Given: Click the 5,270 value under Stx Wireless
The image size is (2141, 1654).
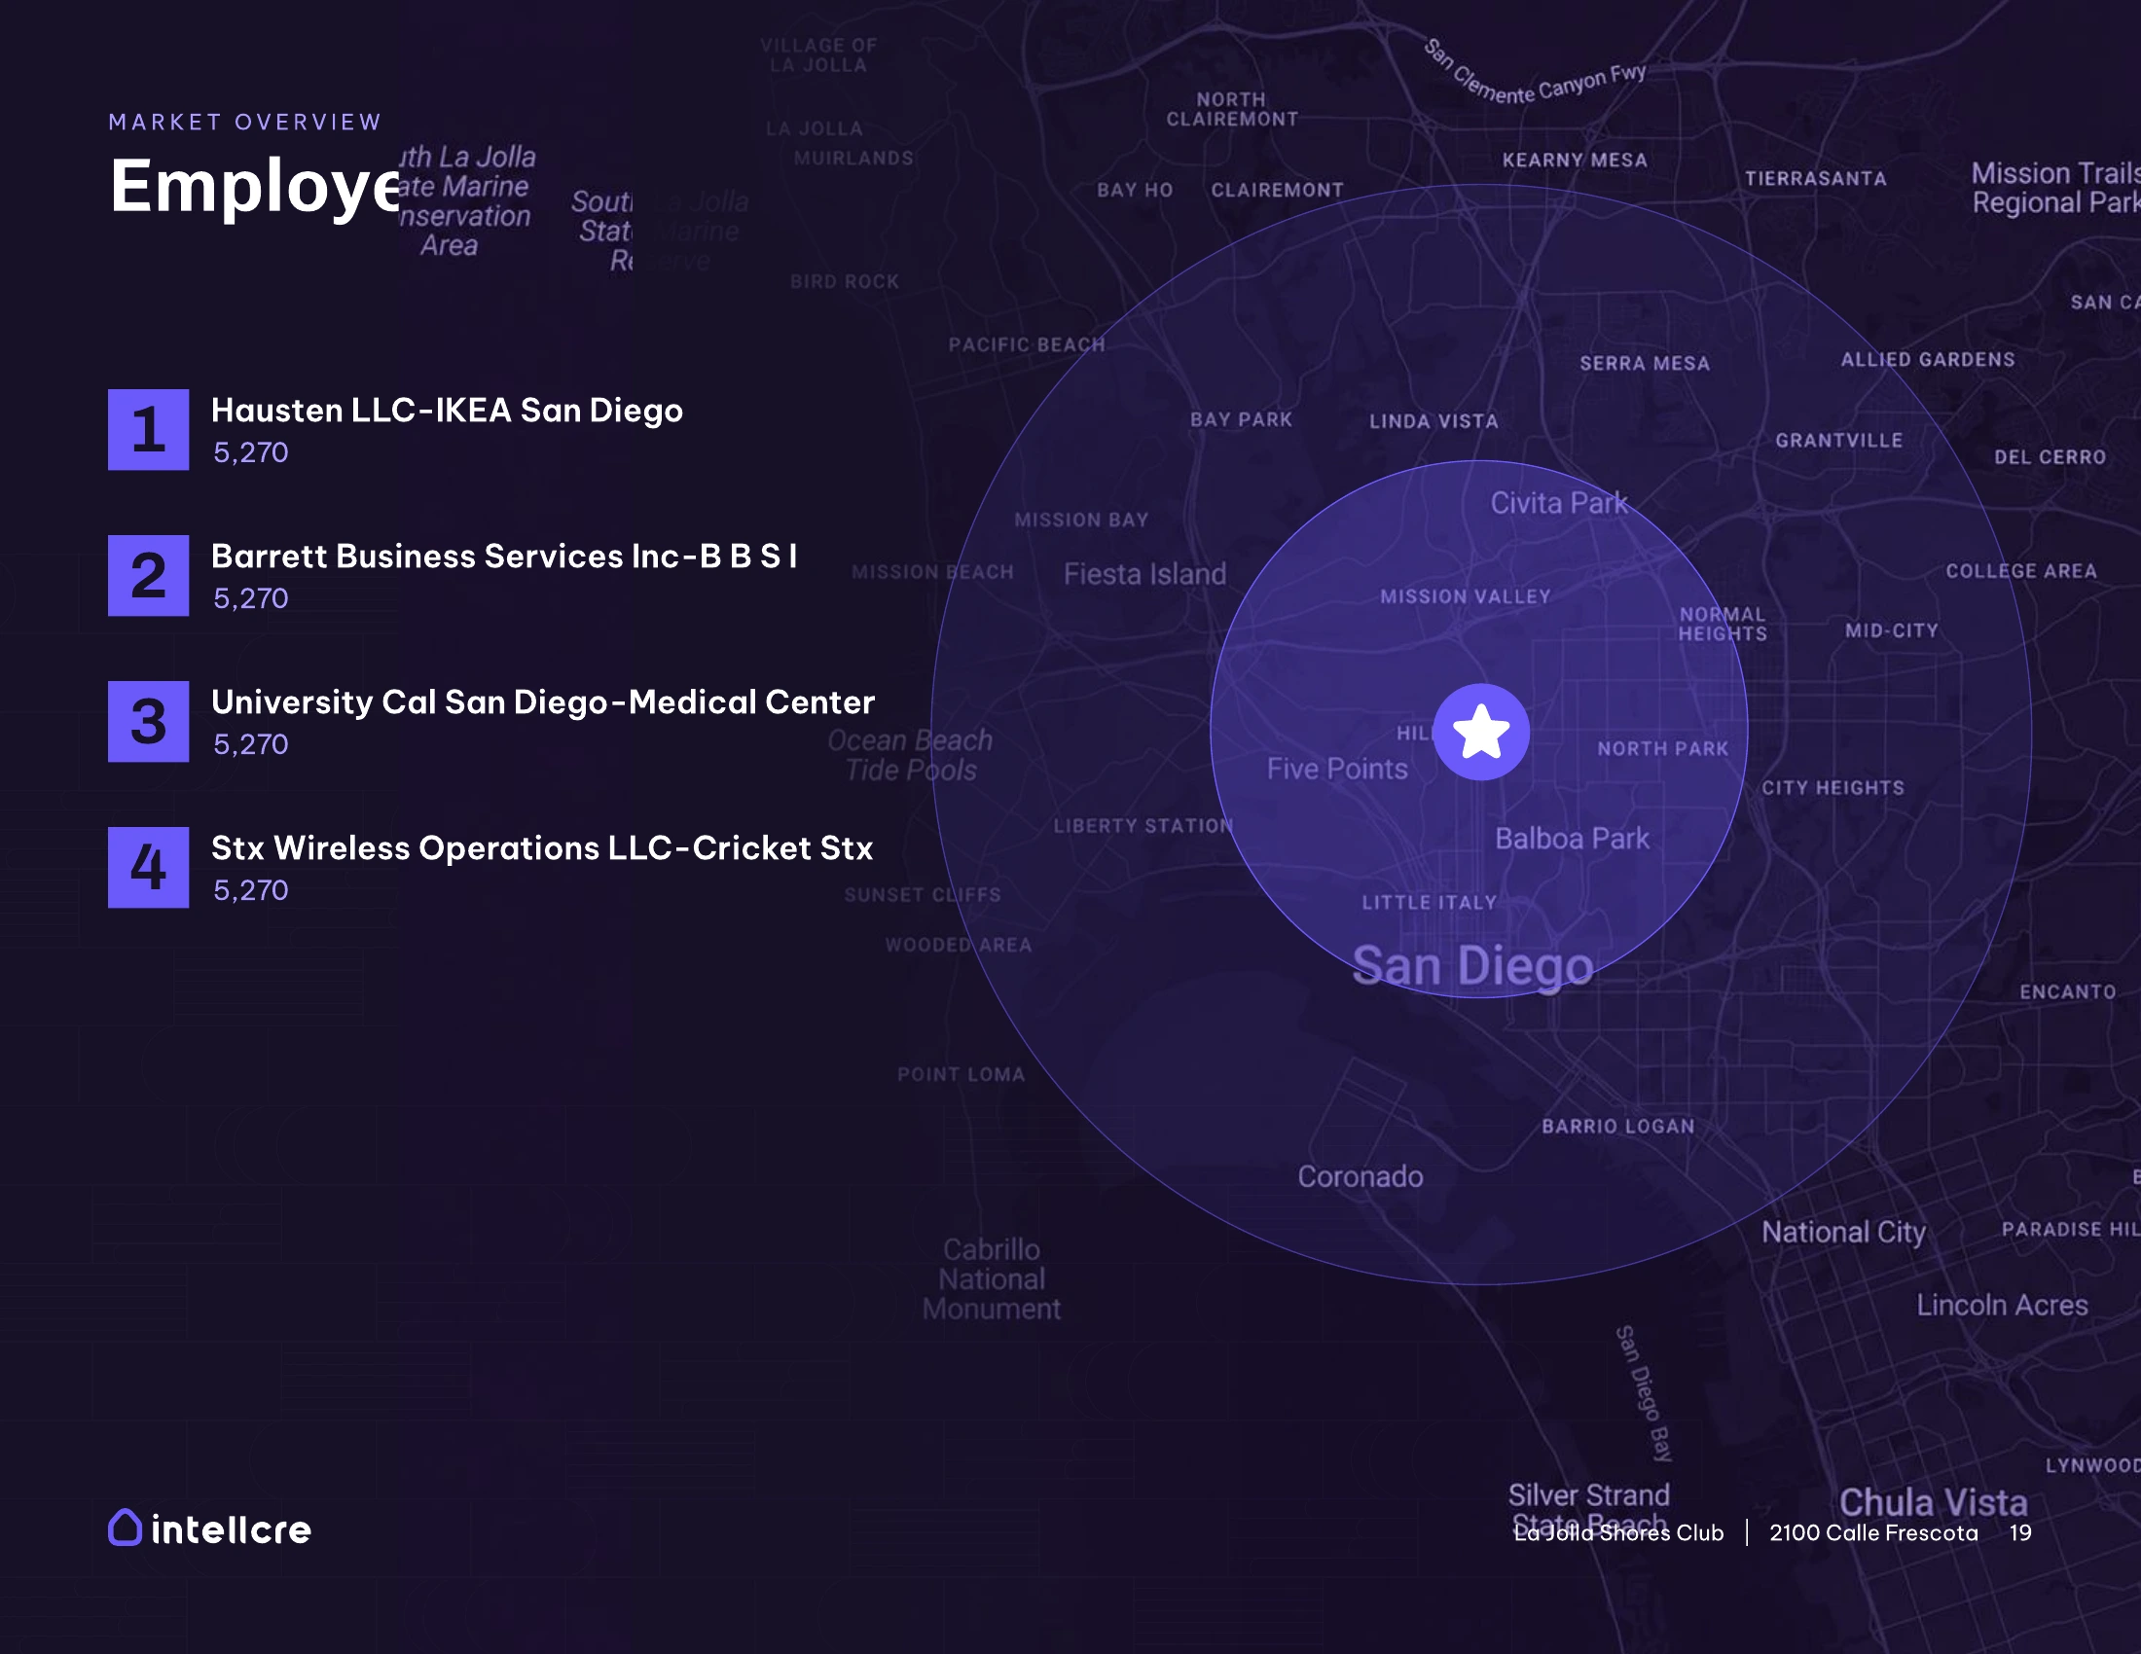Looking at the screenshot, I should tap(251, 890).
